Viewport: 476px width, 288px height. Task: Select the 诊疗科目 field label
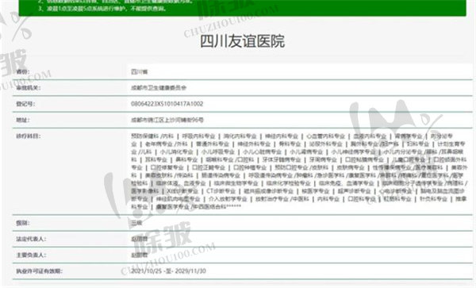28,136
